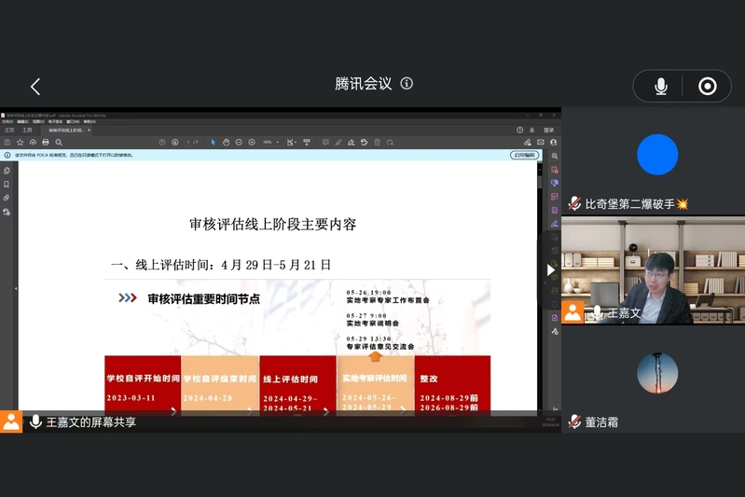
Task: Open attachments paperclip panel in left sidebar
Action: point(7,198)
